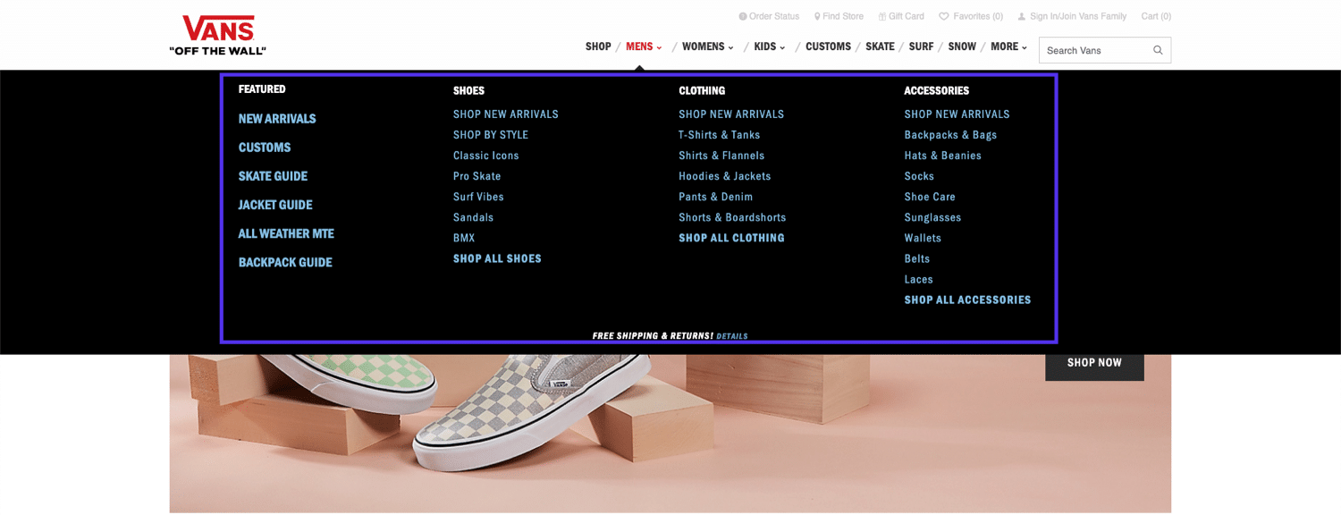Open the free shipping DETAILS link

tap(732, 335)
